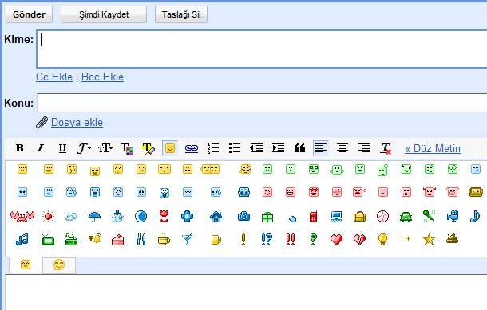Toggle underline formatting
This screenshot has width=487, height=310.
pos(62,148)
